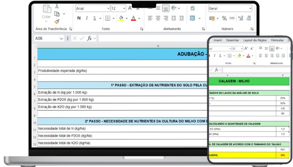The height and width of the screenshot is (167, 293).
Task: Click the fill color bucket in laptop ribbon
Action: point(121,18)
